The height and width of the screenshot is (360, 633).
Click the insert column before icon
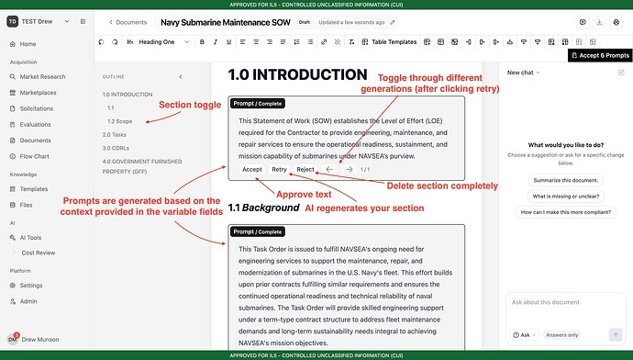pos(468,42)
